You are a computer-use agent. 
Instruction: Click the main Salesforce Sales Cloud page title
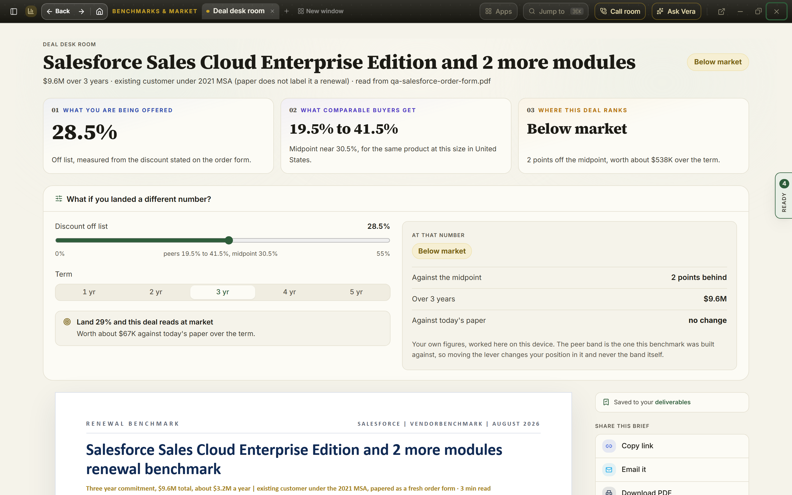(339, 62)
